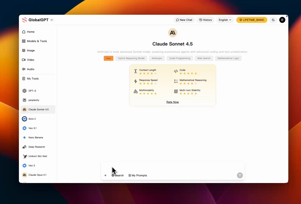Click the GlobalGPT logo icon
301x204 pixels.
pos(25,20)
